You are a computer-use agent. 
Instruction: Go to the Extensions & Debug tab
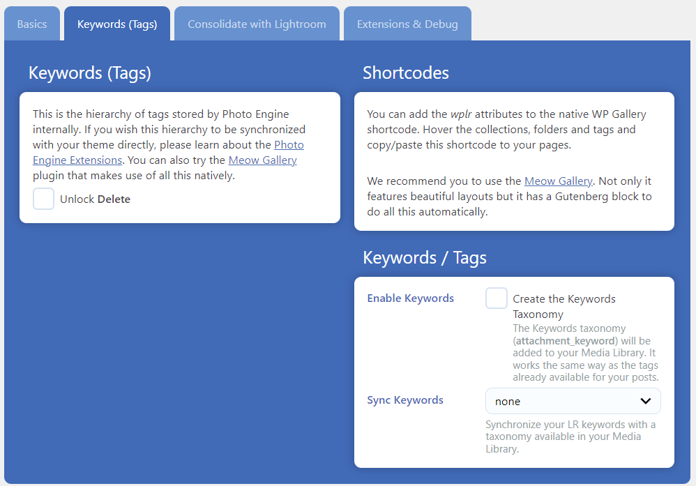407,24
